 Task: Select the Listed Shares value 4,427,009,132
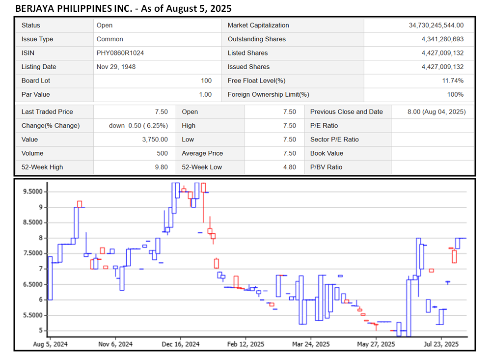click(x=442, y=53)
